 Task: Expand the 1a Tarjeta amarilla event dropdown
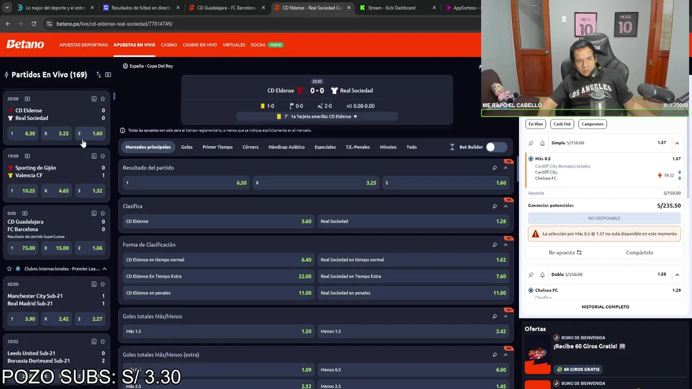[x=355, y=117]
